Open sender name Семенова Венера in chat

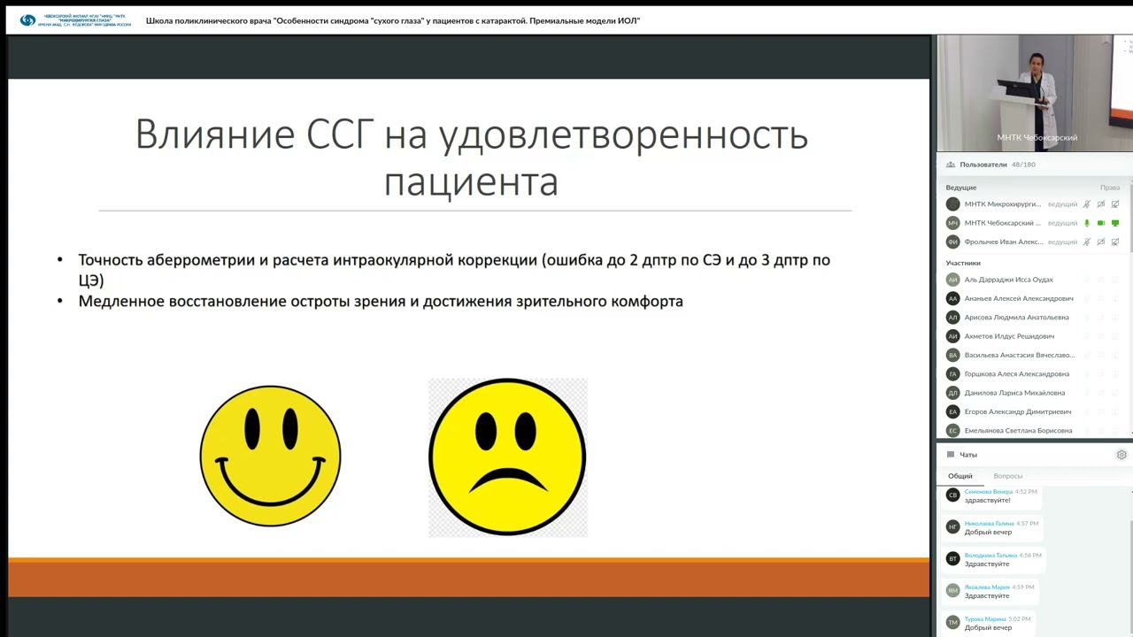tap(989, 491)
